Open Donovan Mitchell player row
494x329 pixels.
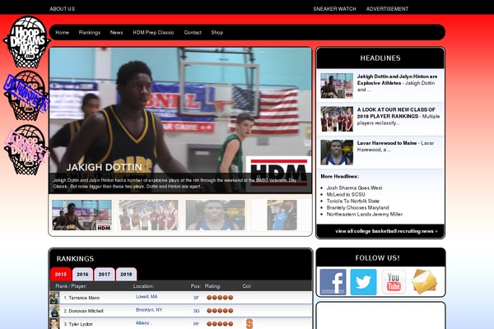[x=180, y=311]
